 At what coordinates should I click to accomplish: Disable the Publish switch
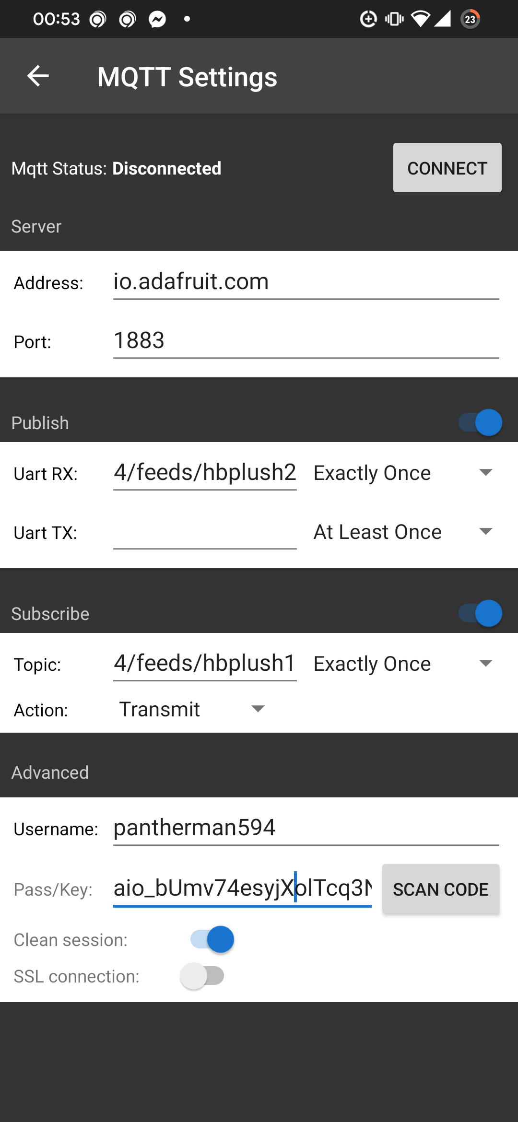pos(480,422)
